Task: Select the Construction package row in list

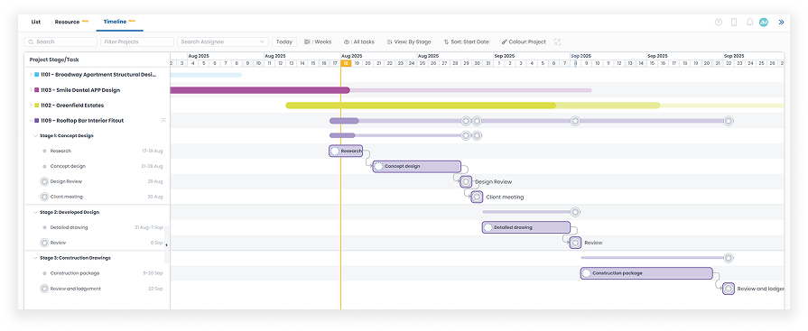Action: point(98,273)
